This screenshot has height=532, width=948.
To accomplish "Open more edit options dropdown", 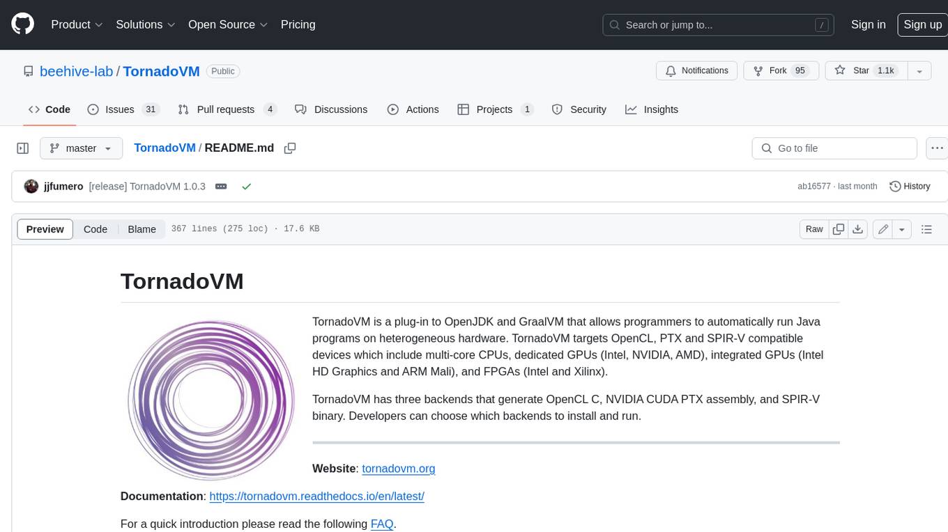I will coord(902,229).
